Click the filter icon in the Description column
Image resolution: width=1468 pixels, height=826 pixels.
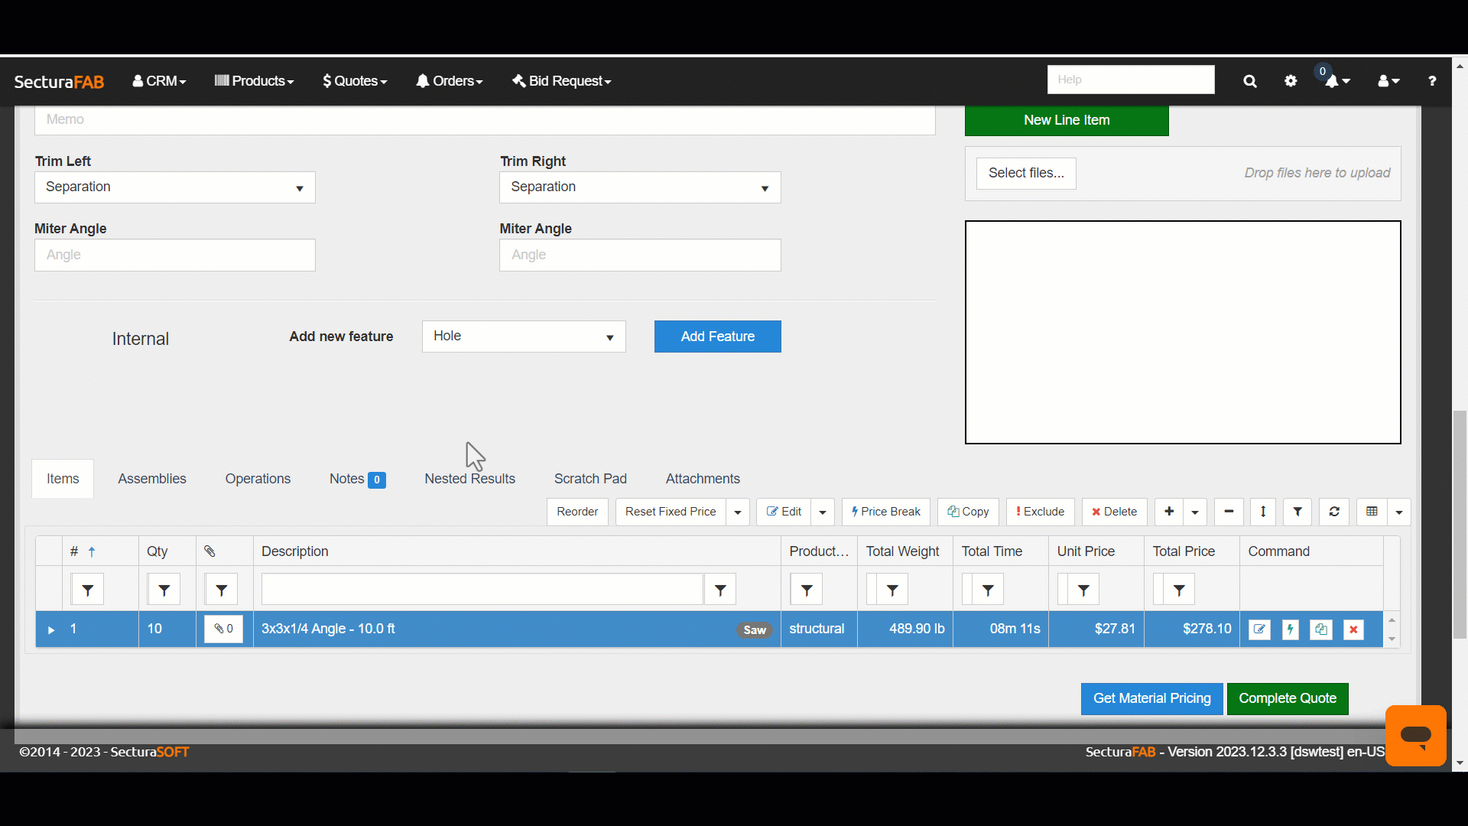coord(720,590)
